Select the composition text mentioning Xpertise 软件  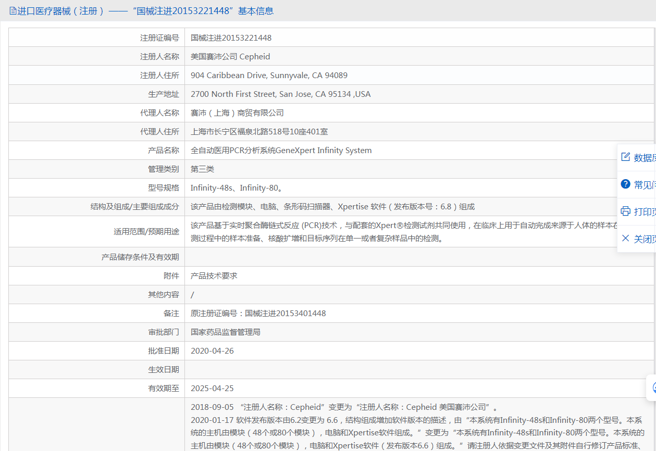click(332, 207)
